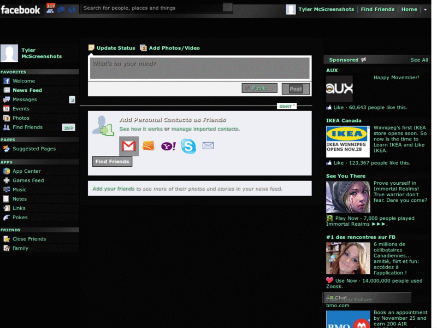This screenshot has width=437, height=328.
Task: Open the messages icon in the top bar
Action: [61, 10]
